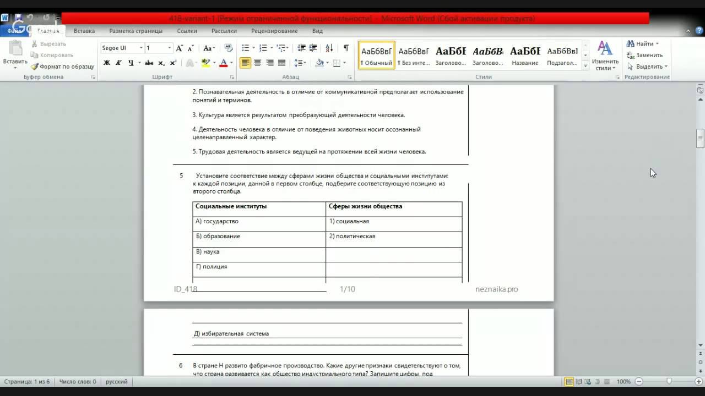This screenshot has width=705, height=396.
Task: Switch to the Рецензирование tab
Action: click(x=274, y=31)
